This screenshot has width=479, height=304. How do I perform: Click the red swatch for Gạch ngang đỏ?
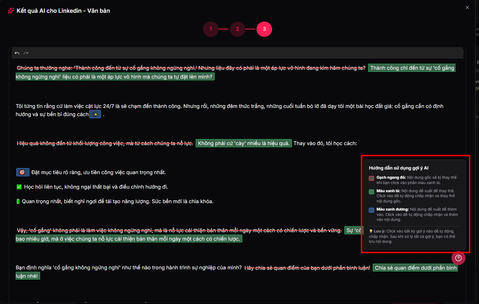pyautogui.click(x=371, y=178)
